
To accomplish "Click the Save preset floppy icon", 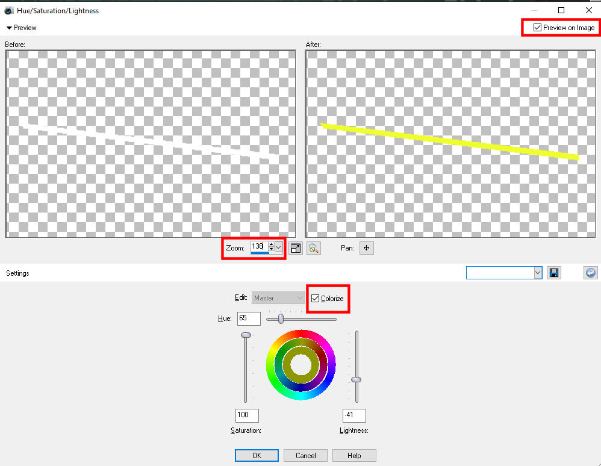I will tap(554, 273).
